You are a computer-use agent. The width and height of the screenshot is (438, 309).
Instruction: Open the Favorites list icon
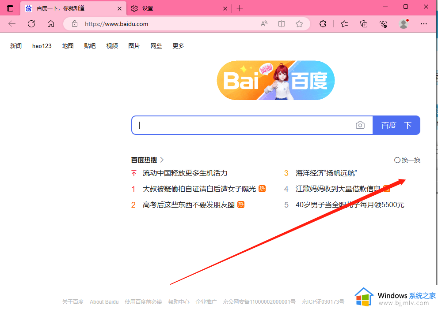click(344, 24)
